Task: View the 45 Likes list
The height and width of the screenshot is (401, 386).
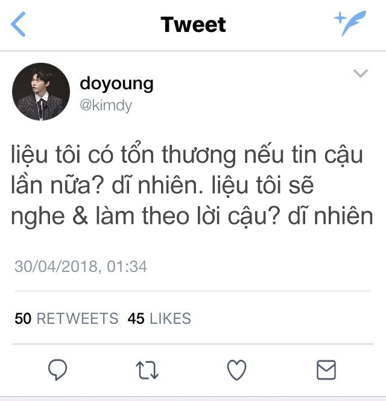Action: 159,318
